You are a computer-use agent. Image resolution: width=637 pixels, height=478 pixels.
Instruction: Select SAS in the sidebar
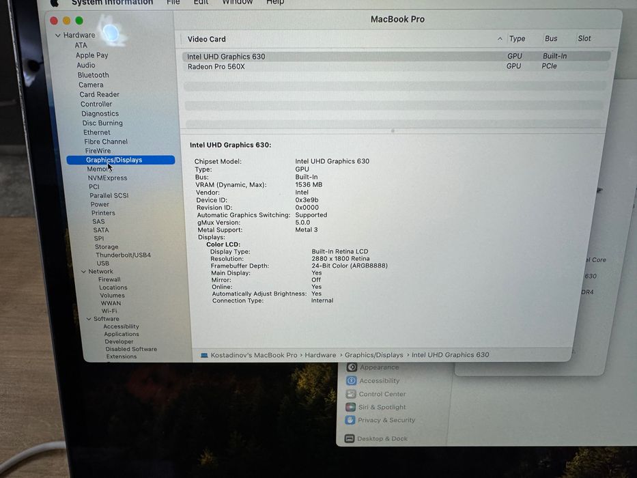pos(98,221)
